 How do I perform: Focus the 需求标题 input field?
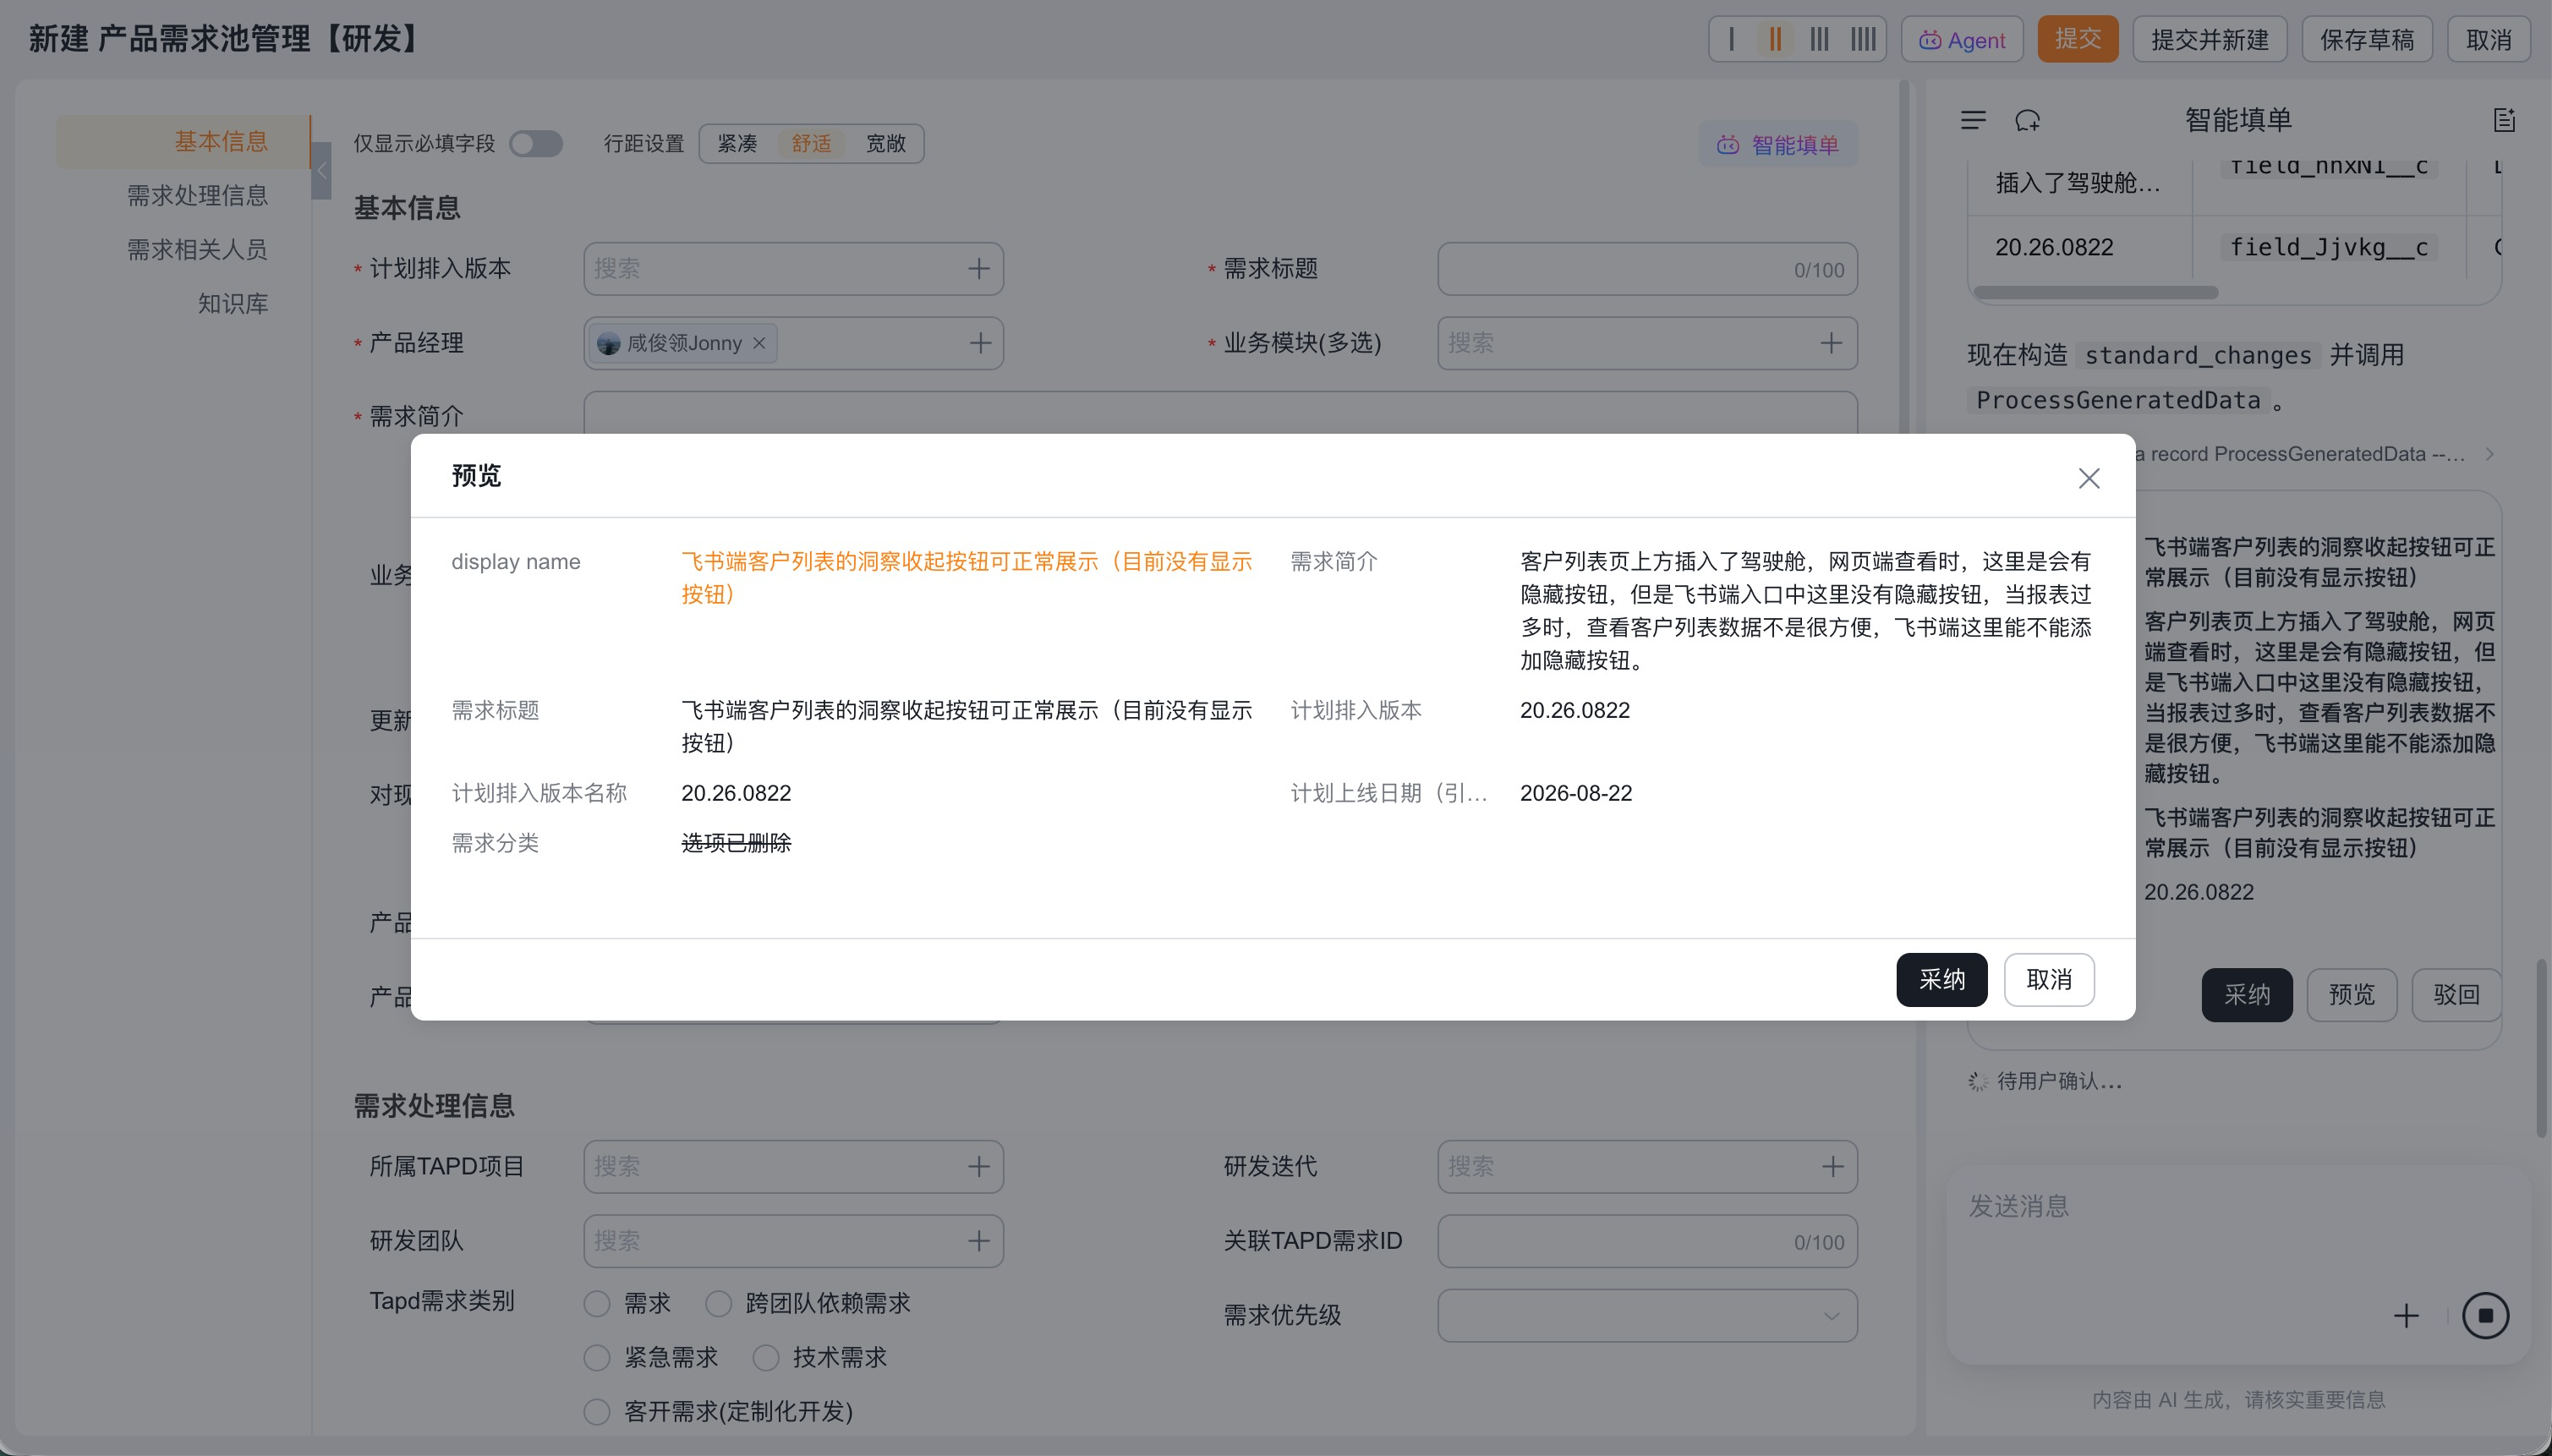click(1646, 269)
